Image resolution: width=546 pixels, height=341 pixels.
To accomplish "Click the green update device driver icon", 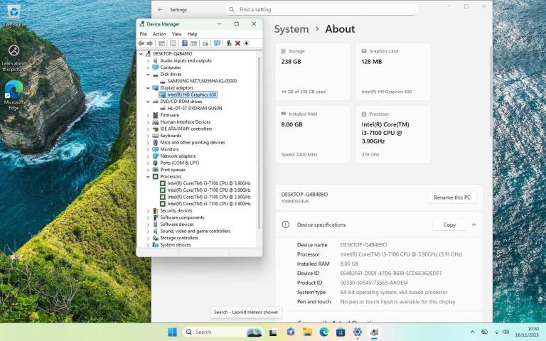I will tap(229, 43).
